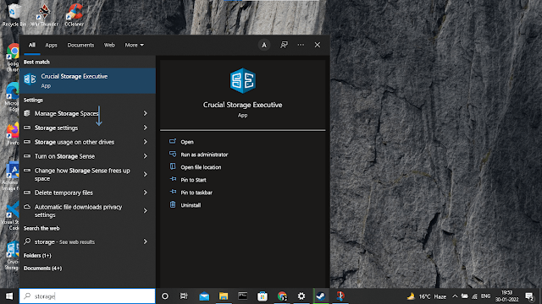
Task: Open Cortana circle icon on taskbar
Action: 165,296
